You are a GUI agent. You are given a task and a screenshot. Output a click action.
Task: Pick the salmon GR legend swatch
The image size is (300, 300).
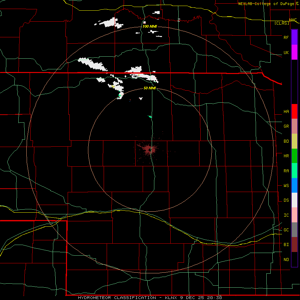pos(294,126)
